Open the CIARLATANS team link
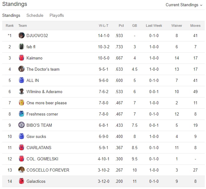 click(39, 148)
